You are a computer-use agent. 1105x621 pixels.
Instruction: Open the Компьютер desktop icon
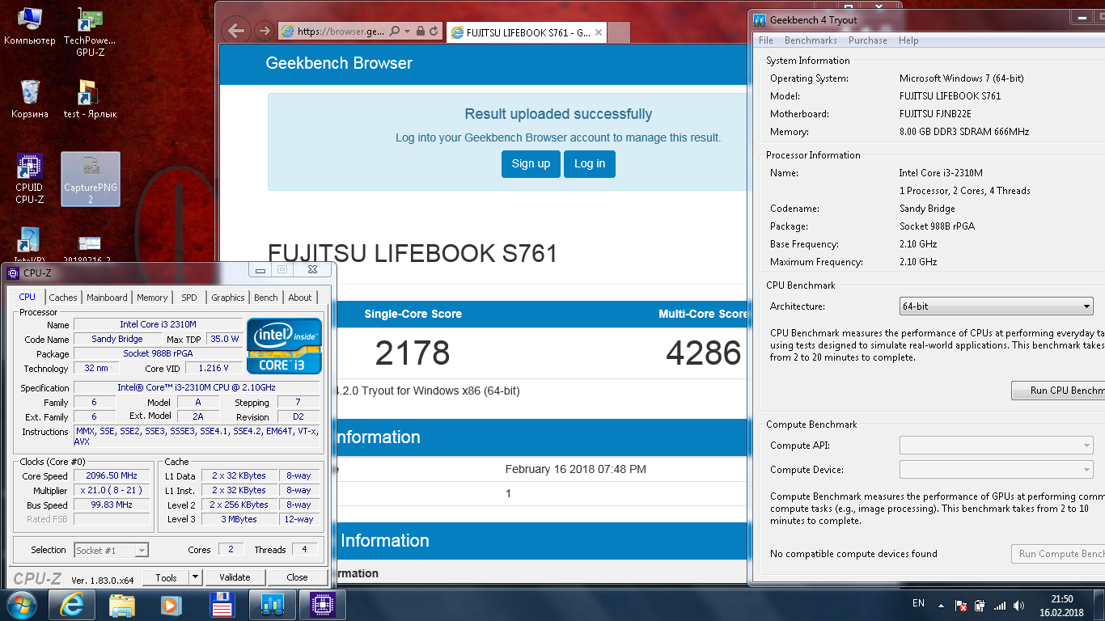30,26
